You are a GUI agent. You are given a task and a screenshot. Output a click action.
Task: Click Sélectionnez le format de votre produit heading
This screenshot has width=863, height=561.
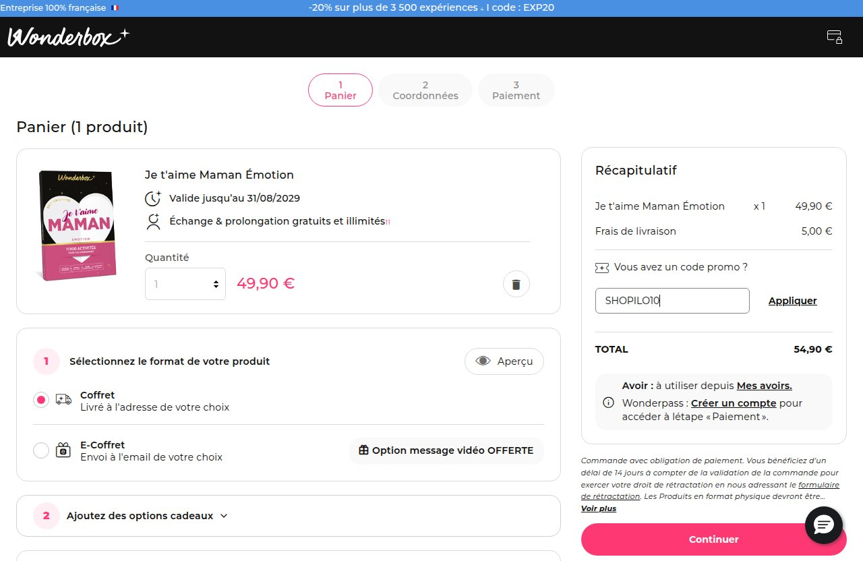coord(170,361)
